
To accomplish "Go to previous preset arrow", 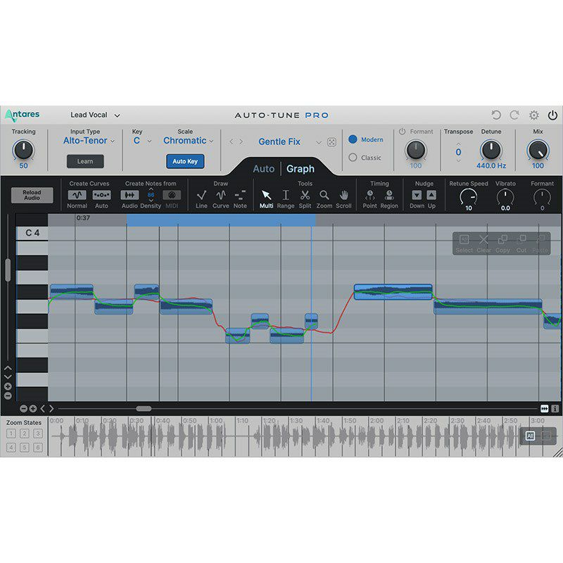I will [x=232, y=142].
